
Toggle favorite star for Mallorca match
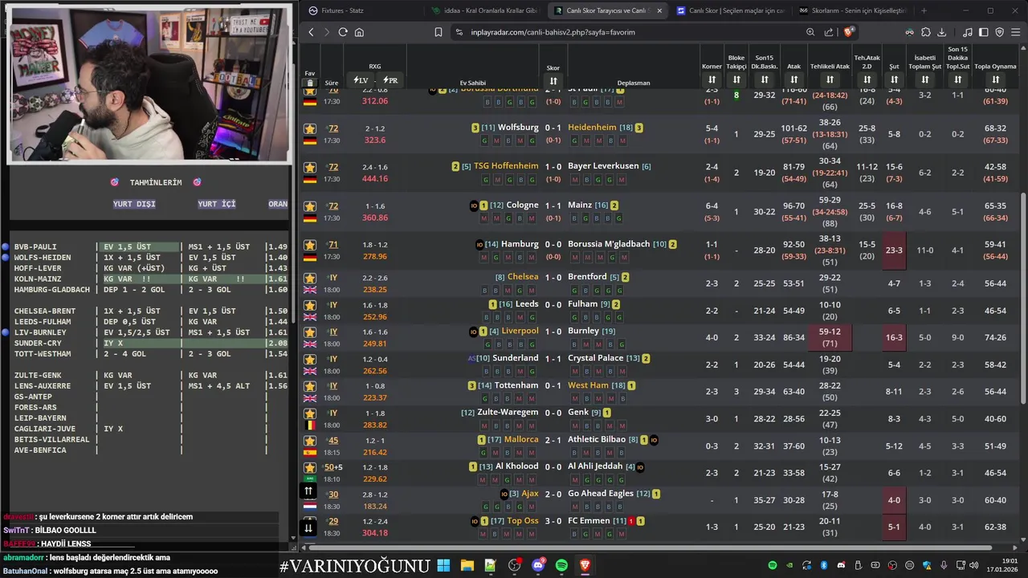(310, 441)
